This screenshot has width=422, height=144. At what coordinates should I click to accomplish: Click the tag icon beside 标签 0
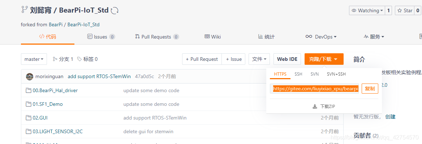point(79,59)
